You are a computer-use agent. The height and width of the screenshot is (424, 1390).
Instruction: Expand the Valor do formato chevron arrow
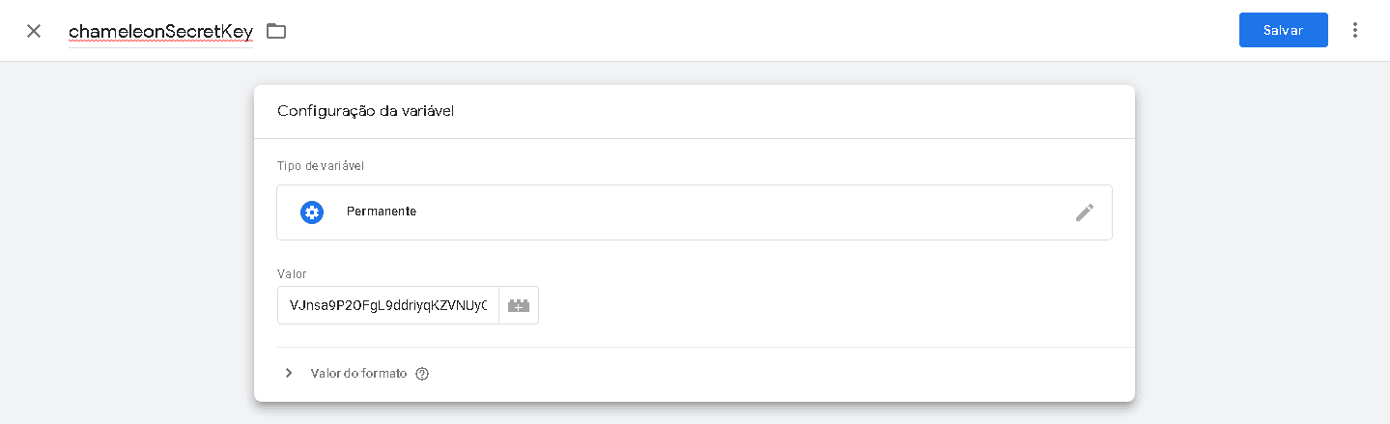[x=289, y=373]
